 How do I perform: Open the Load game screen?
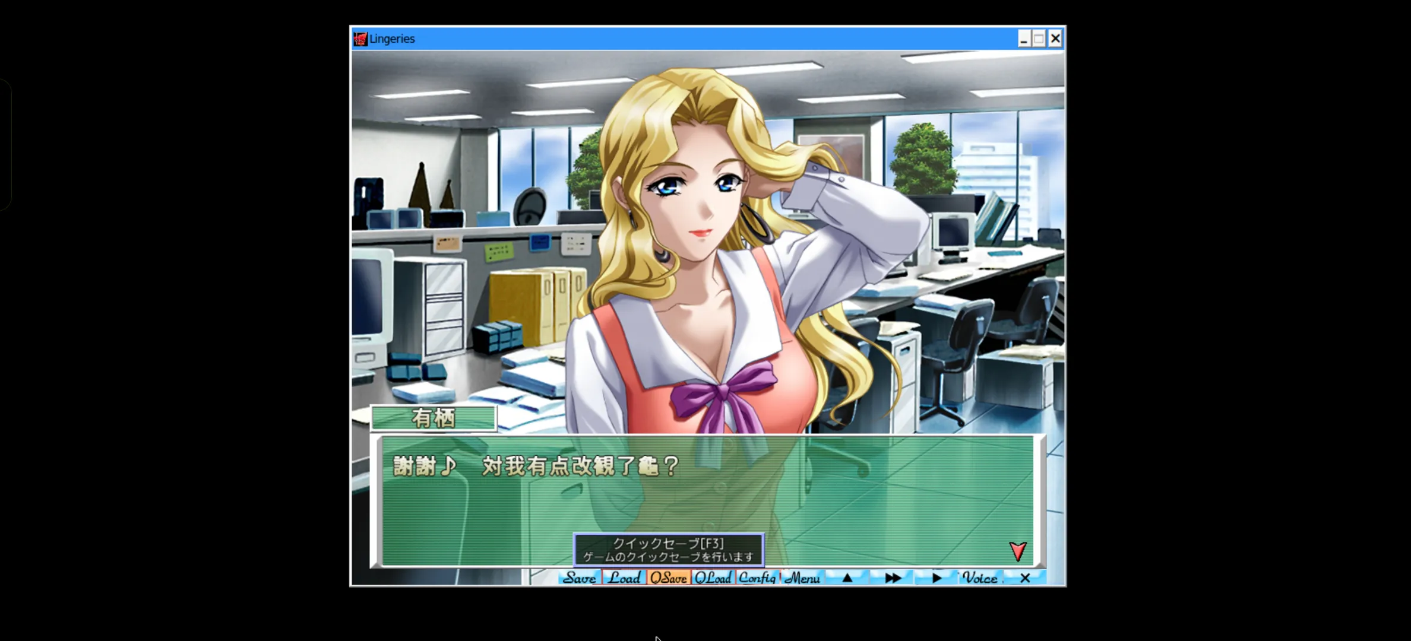point(624,578)
